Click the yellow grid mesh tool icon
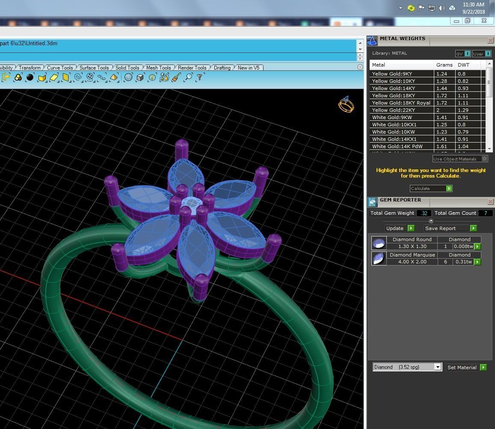 65,77
